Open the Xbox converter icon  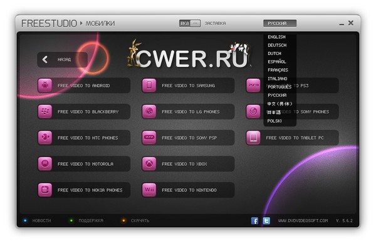pos(149,163)
